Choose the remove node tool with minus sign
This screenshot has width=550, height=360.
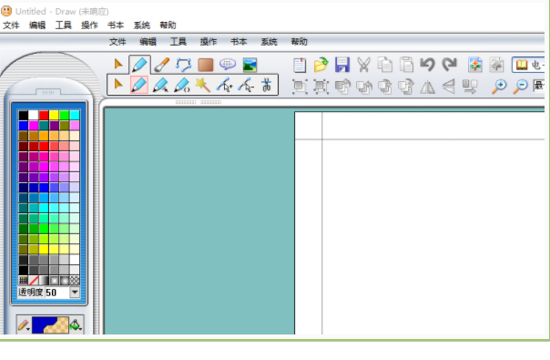pos(246,86)
